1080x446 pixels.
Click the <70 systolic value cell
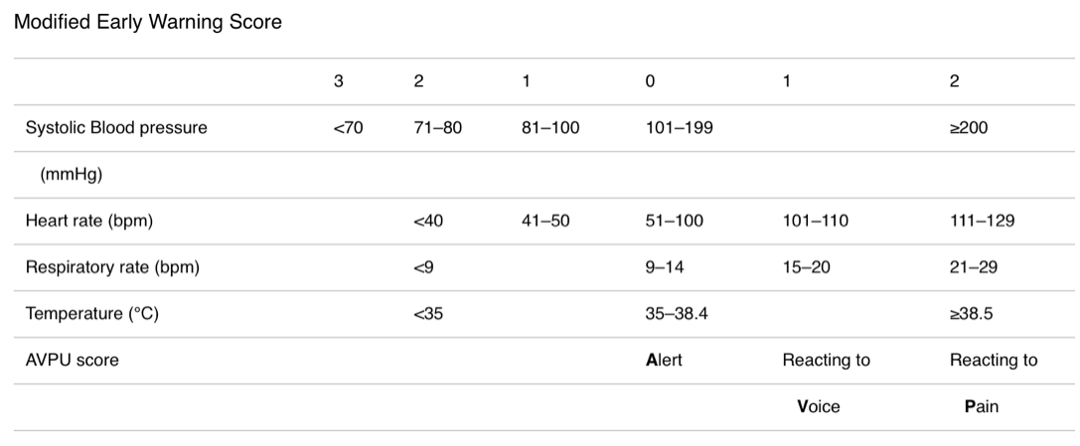coord(348,128)
